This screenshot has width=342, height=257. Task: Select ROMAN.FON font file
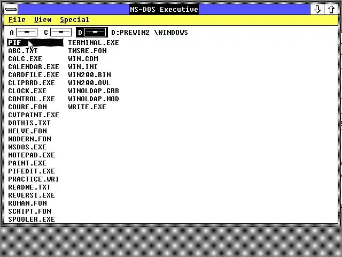point(27,203)
